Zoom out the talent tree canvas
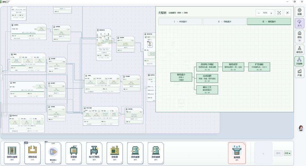 (x=259, y=13)
